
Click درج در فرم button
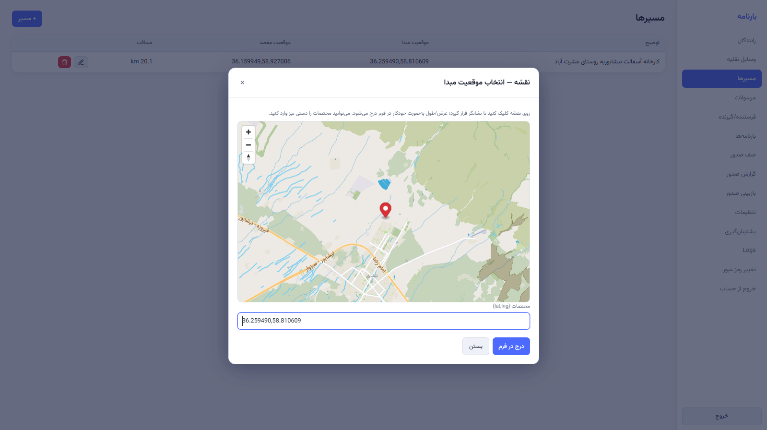(511, 346)
